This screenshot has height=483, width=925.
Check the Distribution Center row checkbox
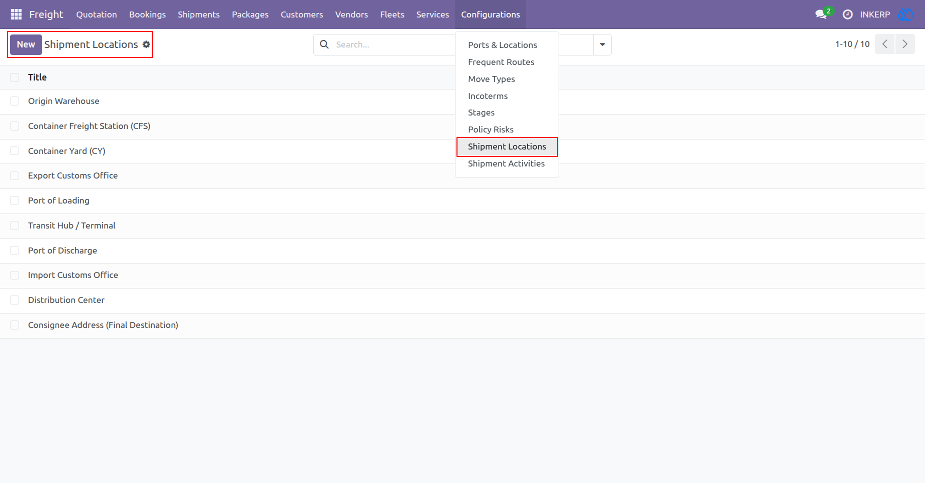(x=15, y=300)
